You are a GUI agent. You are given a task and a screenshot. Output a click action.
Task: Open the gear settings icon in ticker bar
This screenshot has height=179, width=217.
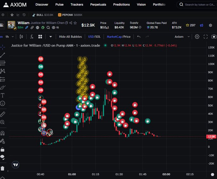coord(3,15)
